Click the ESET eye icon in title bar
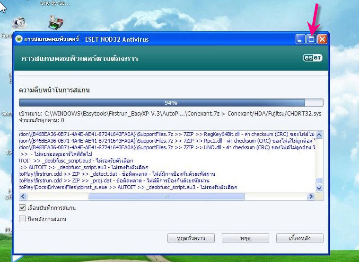This screenshot has width=359, height=262. (19, 39)
